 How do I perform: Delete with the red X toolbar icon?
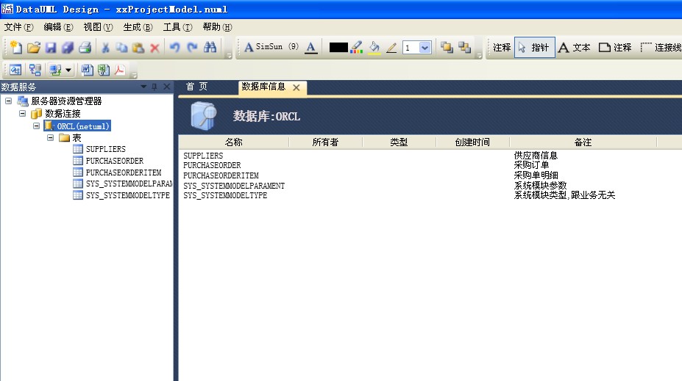point(154,48)
